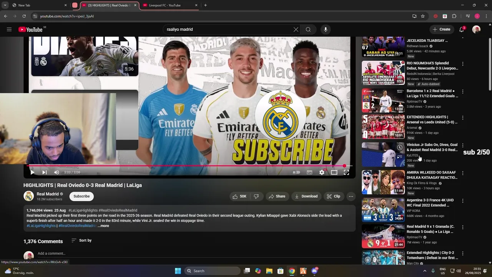This screenshot has height=277, width=492.
Task: Download the video
Action: (306, 196)
